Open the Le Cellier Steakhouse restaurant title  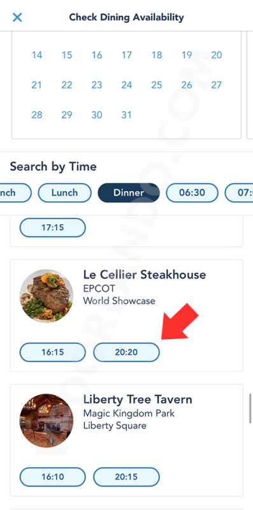click(145, 275)
